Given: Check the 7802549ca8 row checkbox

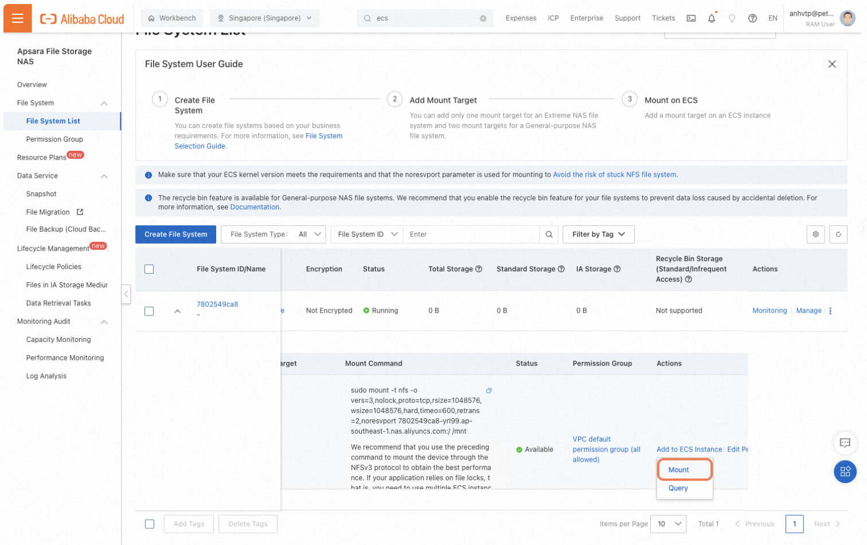Looking at the screenshot, I should click(149, 311).
